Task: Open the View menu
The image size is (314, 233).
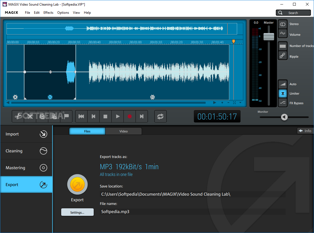Action: tap(76, 13)
